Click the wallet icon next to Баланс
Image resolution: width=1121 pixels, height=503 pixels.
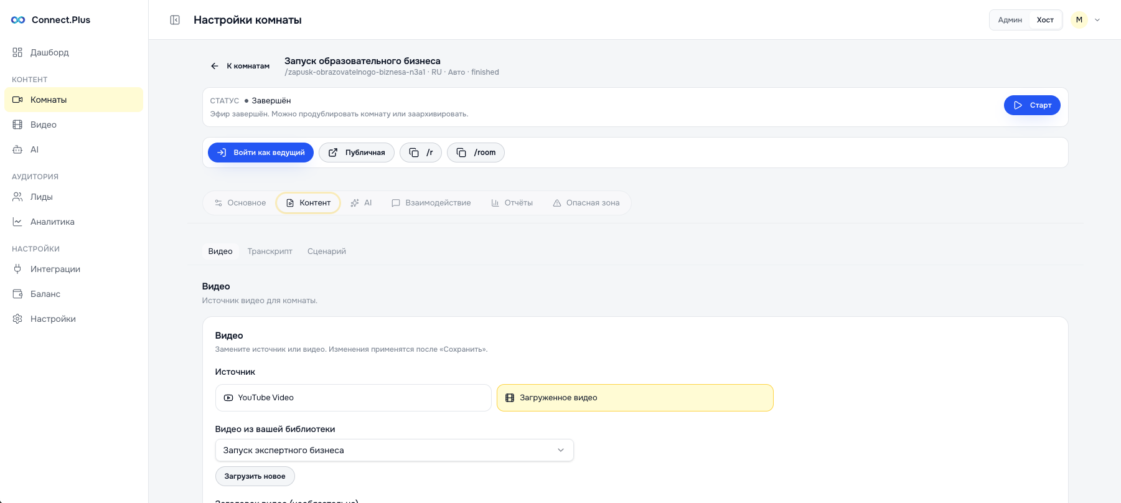click(x=17, y=294)
